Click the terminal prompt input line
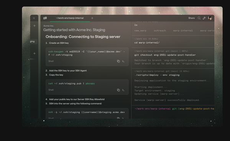The image size is (230, 141). 174,109
